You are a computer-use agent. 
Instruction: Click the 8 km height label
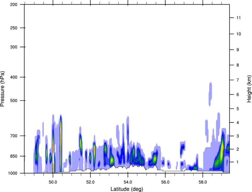point(238,65)
